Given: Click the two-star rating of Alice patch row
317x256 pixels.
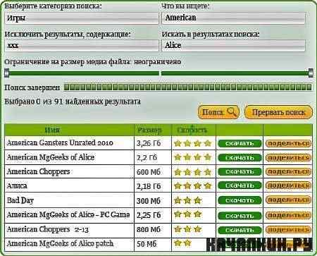Looking at the screenshot, I should click(182, 243).
